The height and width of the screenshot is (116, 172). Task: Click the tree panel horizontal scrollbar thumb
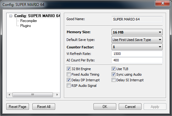33,95
